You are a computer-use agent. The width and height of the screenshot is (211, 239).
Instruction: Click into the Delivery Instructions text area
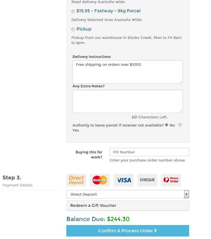pos(128,72)
